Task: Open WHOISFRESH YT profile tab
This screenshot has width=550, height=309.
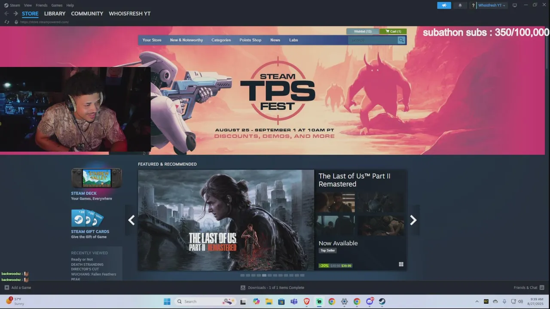Action: point(129,13)
